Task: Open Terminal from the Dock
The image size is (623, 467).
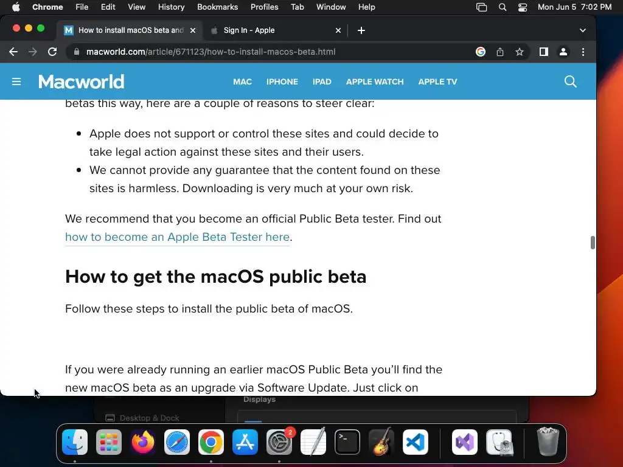Action: (x=347, y=442)
